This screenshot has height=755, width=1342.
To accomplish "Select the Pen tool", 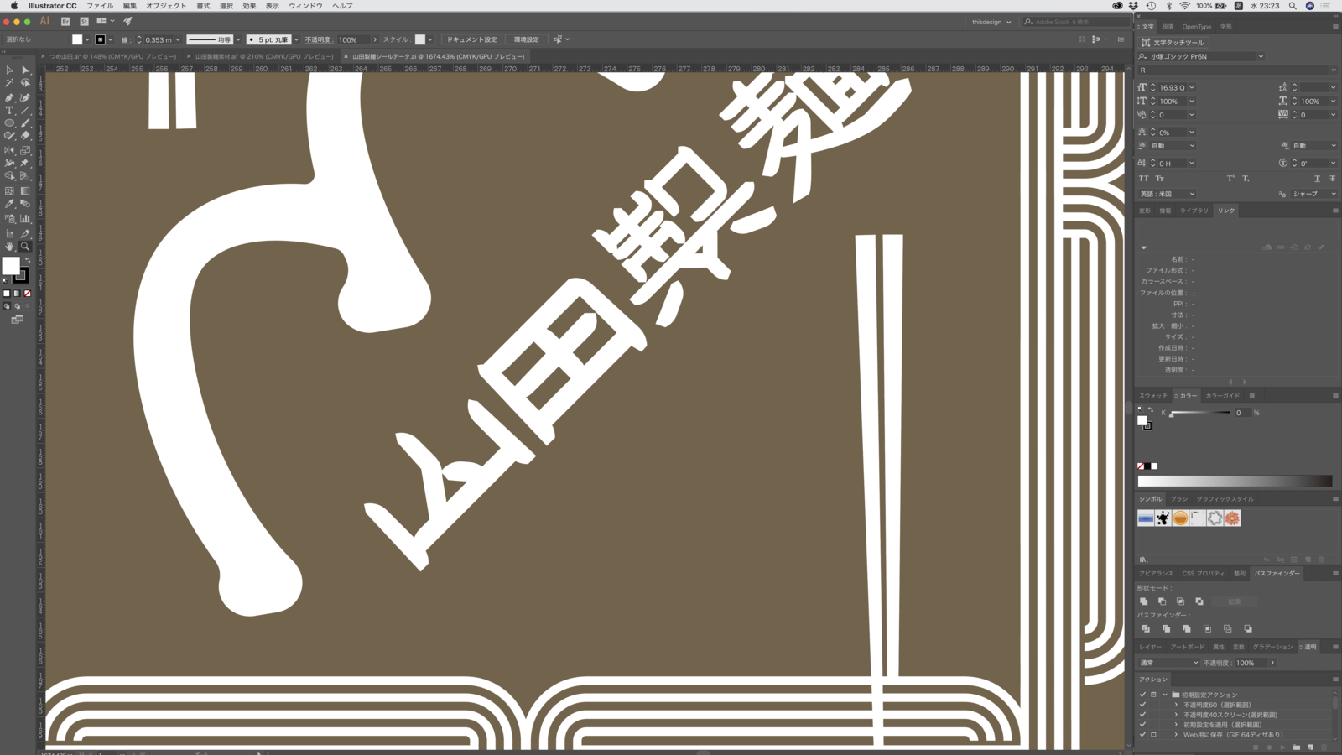I will point(9,97).
